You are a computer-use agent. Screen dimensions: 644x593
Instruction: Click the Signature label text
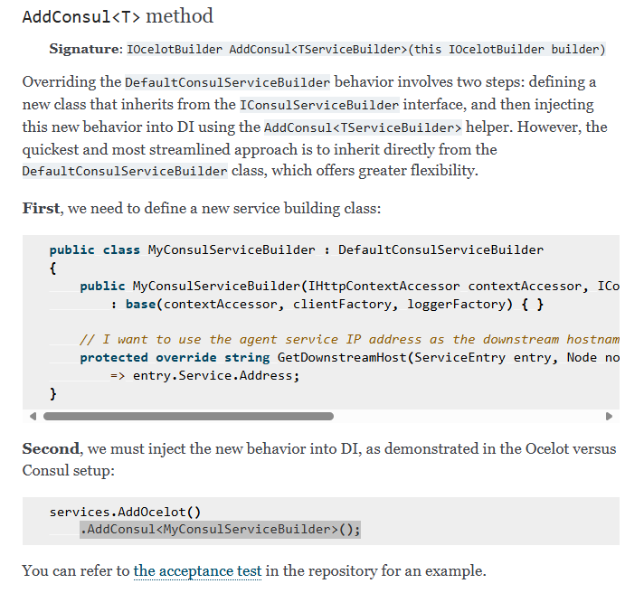[x=85, y=49]
